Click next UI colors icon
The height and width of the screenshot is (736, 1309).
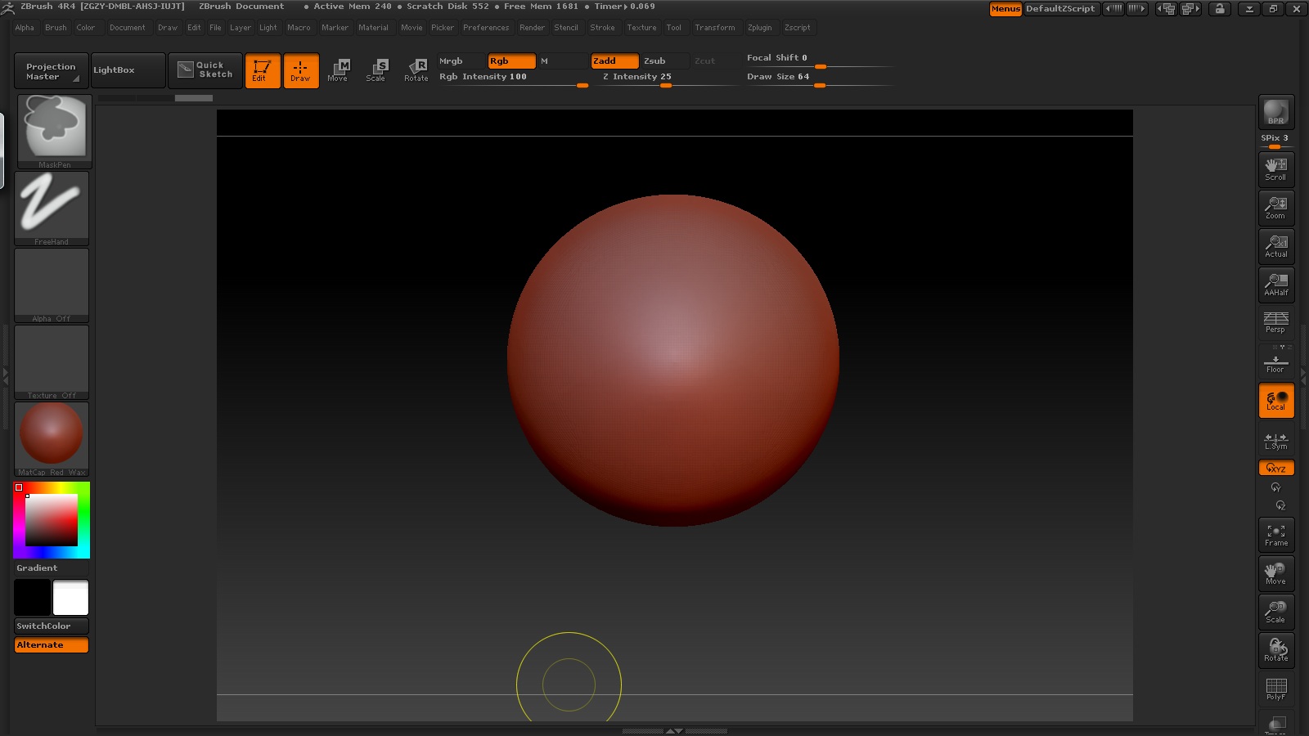1137,9
